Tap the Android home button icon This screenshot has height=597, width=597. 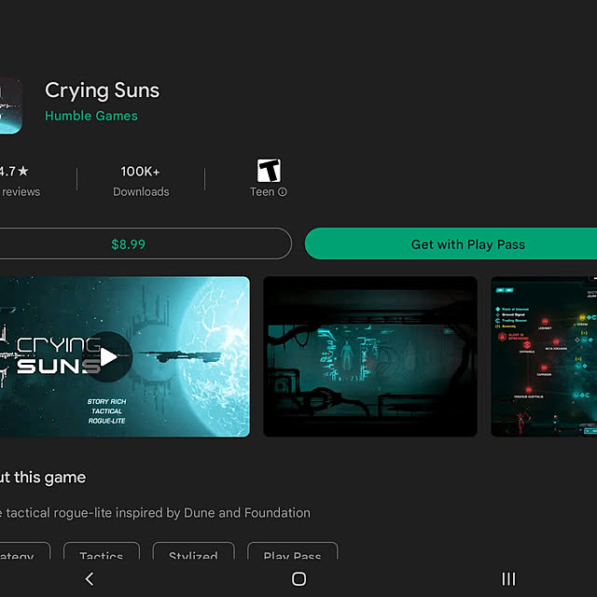click(x=298, y=578)
